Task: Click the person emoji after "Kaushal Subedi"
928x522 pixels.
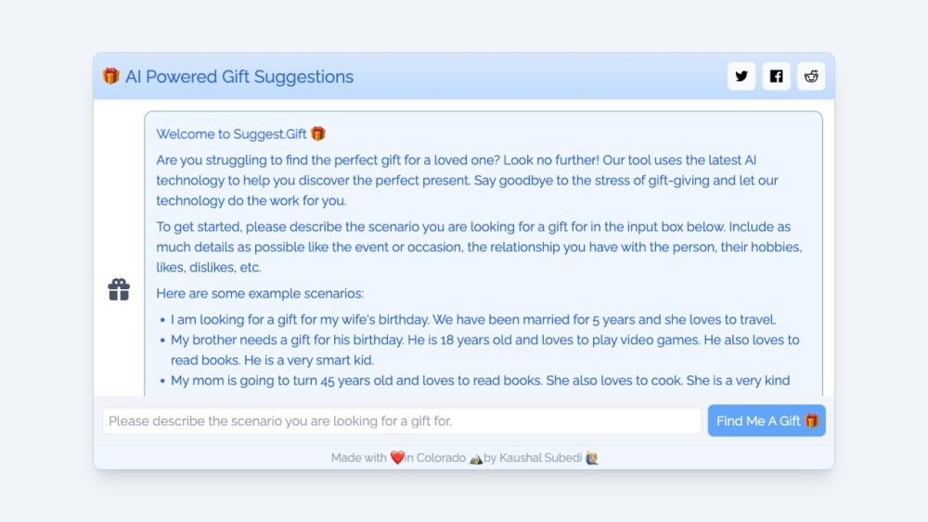Action: (x=591, y=458)
